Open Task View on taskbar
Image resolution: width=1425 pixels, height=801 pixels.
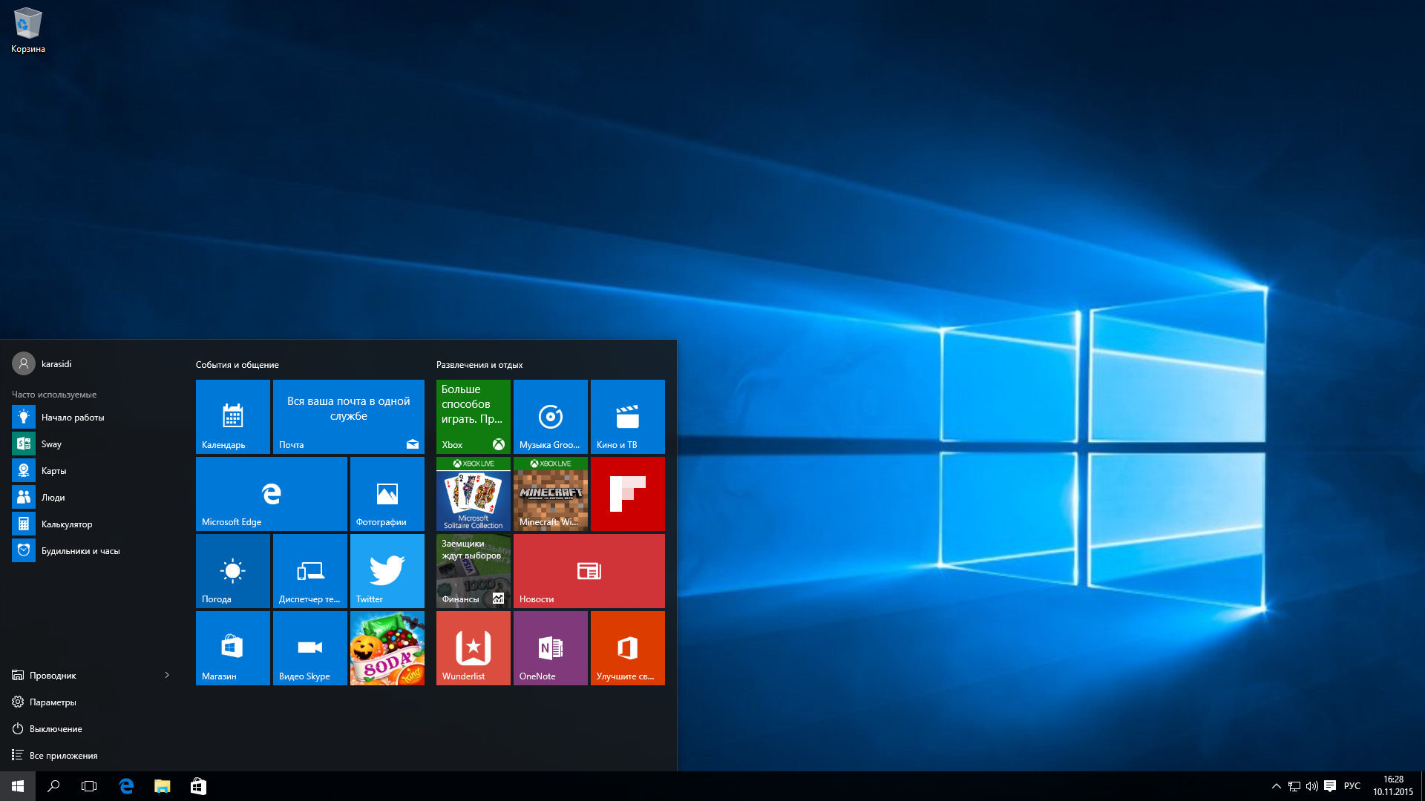89,786
